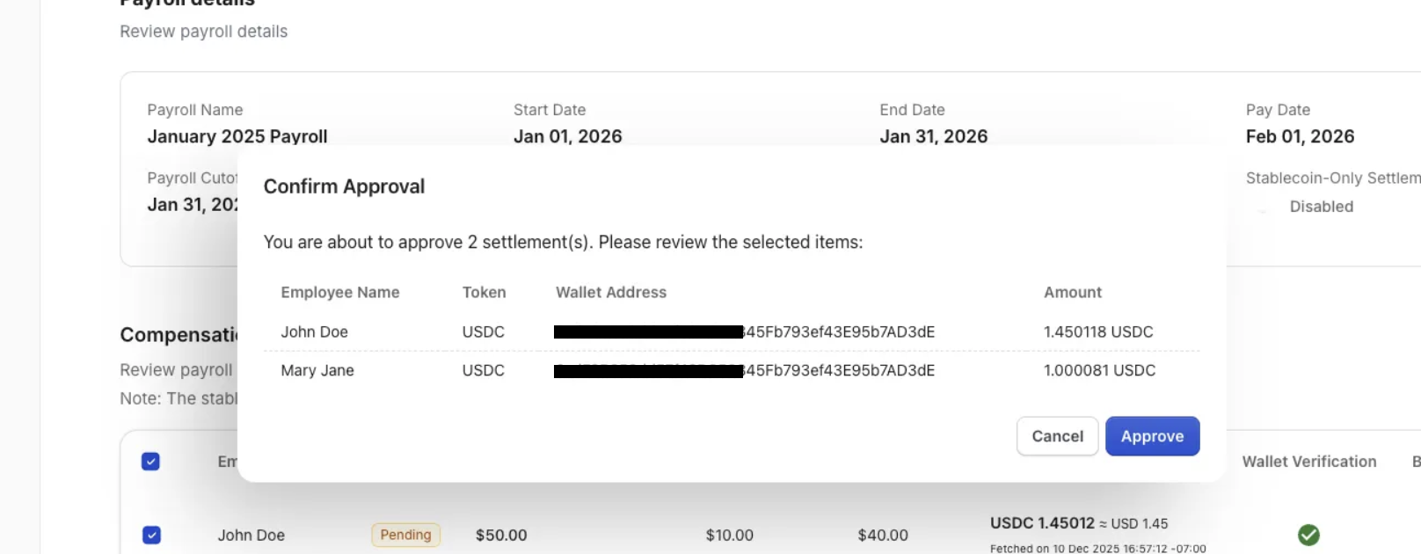Click the Amount column header in dialog
Screen dimensions: 1421x554
point(1073,292)
